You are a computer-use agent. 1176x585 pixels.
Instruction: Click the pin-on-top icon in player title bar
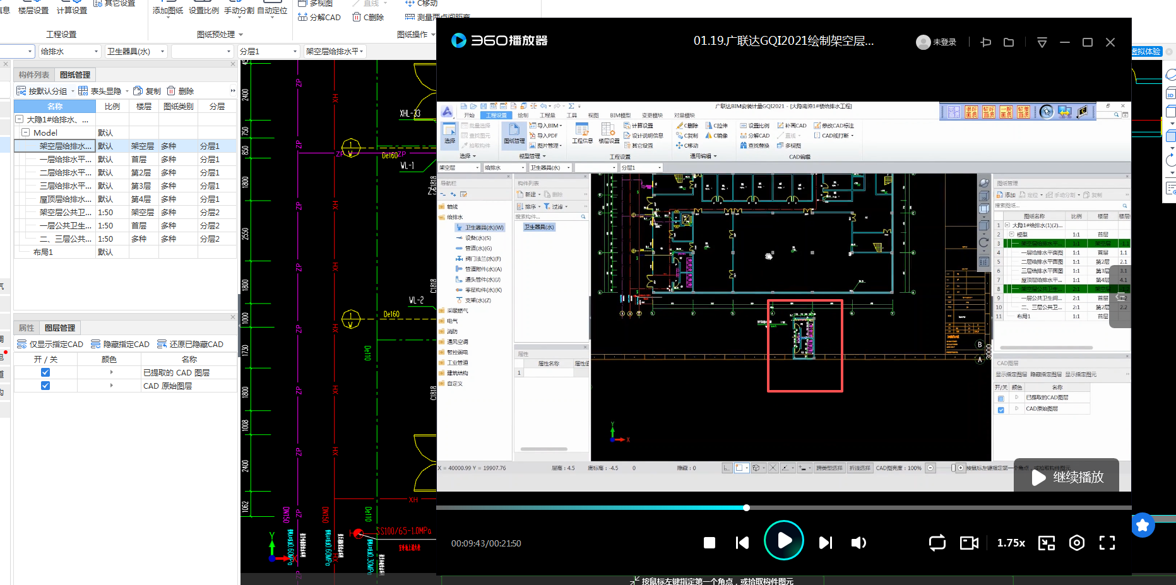(986, 42)
